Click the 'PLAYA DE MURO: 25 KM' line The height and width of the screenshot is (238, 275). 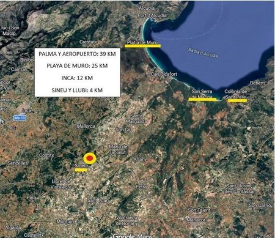pos(77,65)
